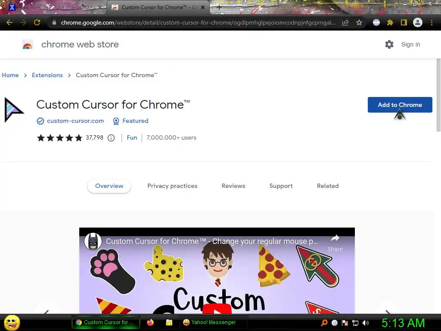Click the video title text
The image size is (441, 331).
[212, 241]
